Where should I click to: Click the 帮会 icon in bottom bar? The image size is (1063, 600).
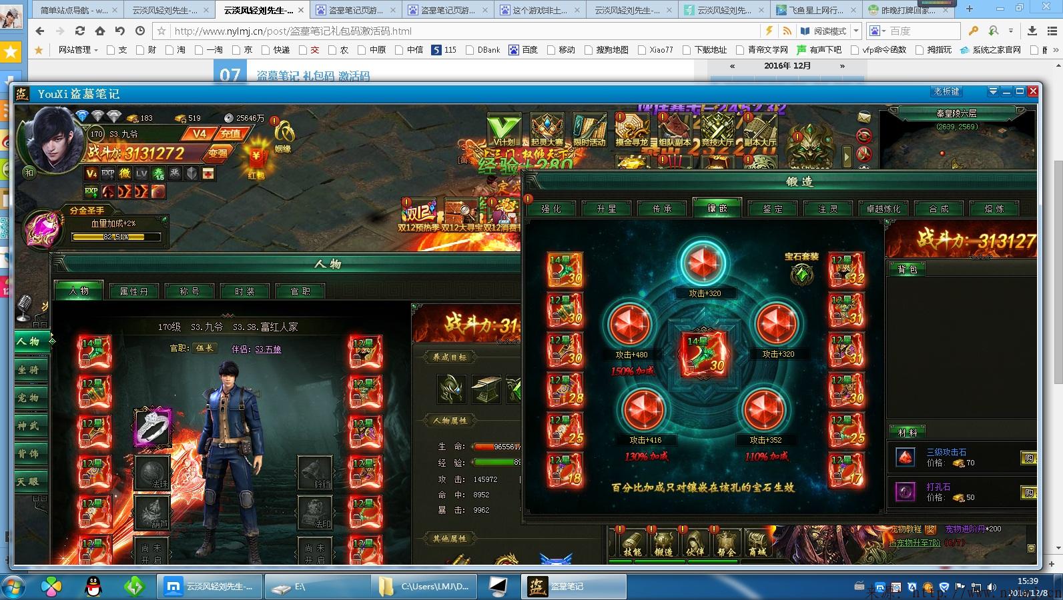[x=726, y=543]
